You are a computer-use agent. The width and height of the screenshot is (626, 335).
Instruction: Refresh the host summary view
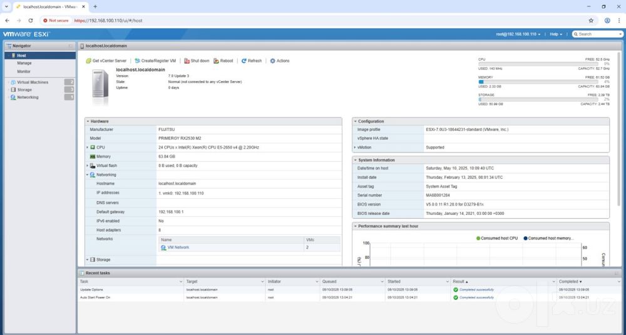[x=252, y=61]
